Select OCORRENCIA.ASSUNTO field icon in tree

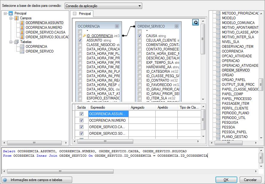22,23
